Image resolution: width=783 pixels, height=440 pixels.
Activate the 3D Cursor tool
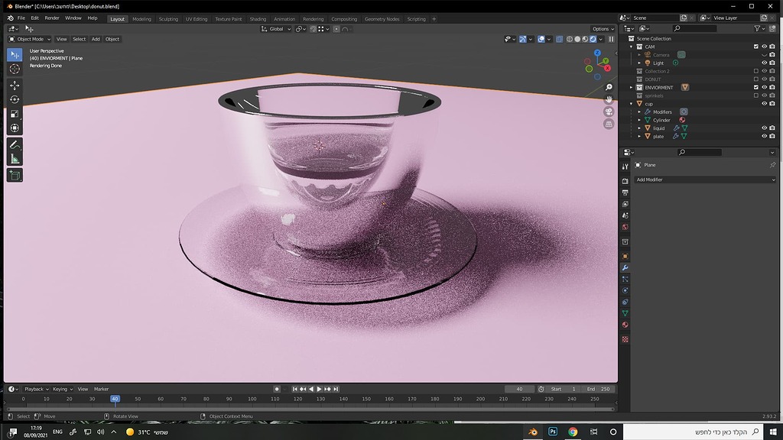click(x=15, y=69)
